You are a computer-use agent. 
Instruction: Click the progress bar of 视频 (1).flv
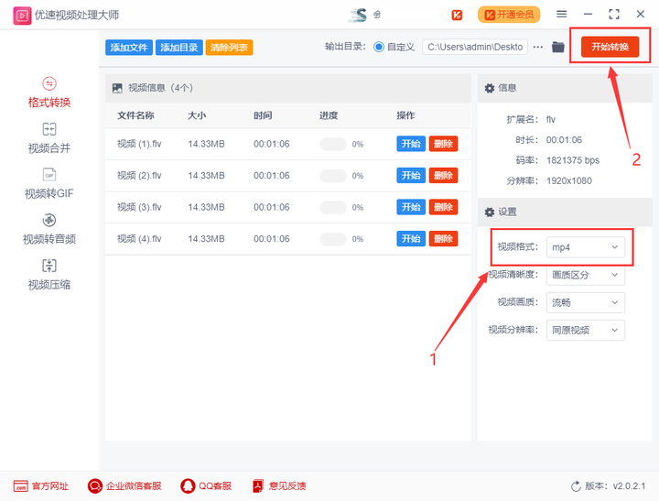coord(333,145)
